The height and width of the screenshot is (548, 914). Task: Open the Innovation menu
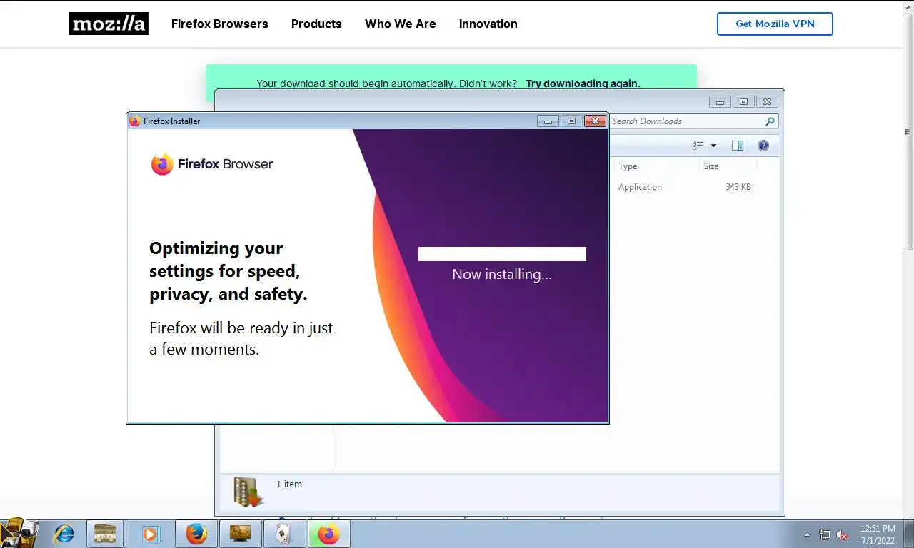[x=488, y=24]
